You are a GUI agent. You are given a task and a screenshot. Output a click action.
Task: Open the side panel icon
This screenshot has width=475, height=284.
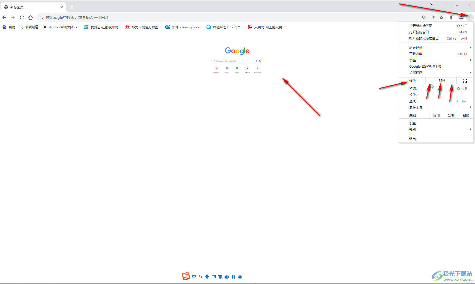click(x=452, y=17)
